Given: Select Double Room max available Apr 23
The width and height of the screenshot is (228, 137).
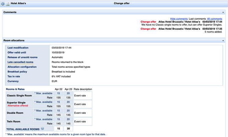Looking at the screenshot, I should (x=68, y=111).
